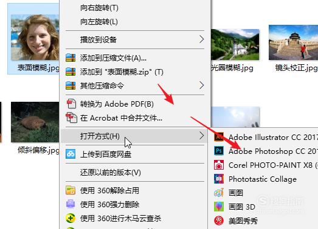Screen dimensions: 318x229
Task: Select 镜头校正.jpg temple thumbnail
Action: 293,42
